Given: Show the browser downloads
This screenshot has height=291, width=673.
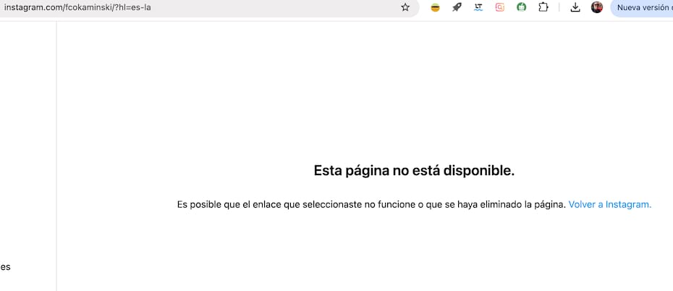Looking at the screenshot, I should (575, 7).
